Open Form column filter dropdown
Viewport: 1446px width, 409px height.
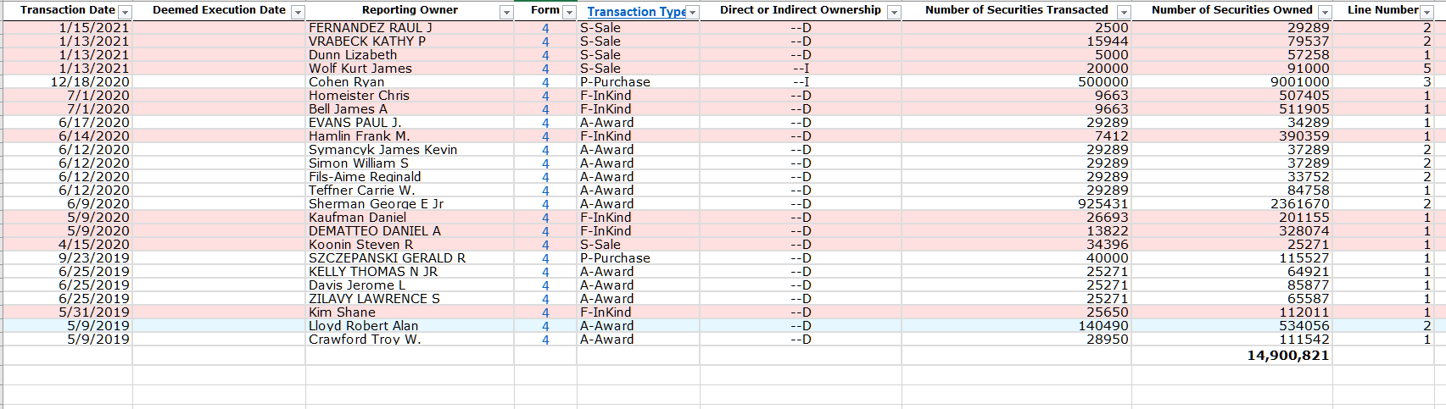click(x=569, y=12)
